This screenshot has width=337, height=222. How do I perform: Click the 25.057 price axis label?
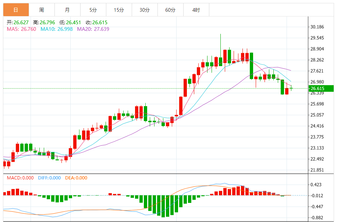click(317, 115)
